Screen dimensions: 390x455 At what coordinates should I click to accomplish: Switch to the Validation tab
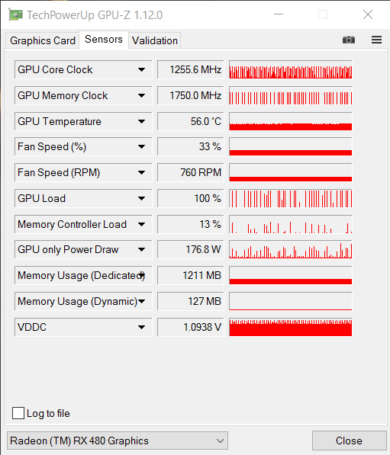coord(155,40)
